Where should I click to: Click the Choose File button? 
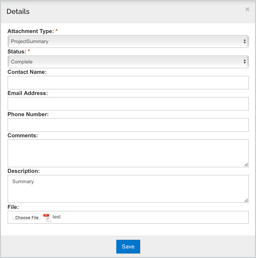click(27, 217)
